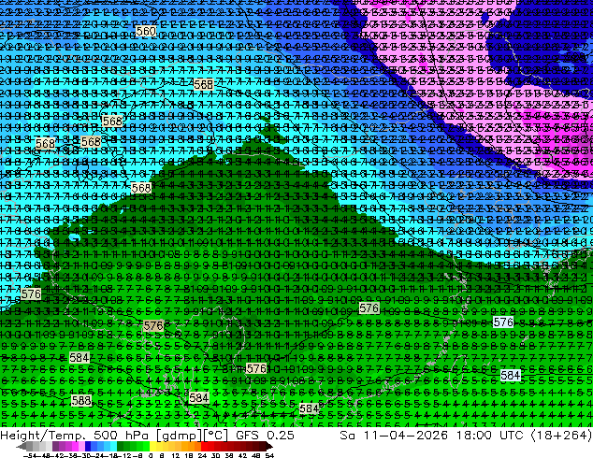Click the 588 contour height label
Viewport: 593px width, 458px height.
(x=81, y=401)
